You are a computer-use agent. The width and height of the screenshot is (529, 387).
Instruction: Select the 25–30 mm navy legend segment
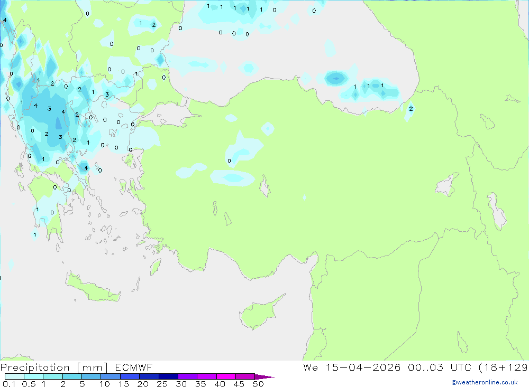click(x=168, y=376)
